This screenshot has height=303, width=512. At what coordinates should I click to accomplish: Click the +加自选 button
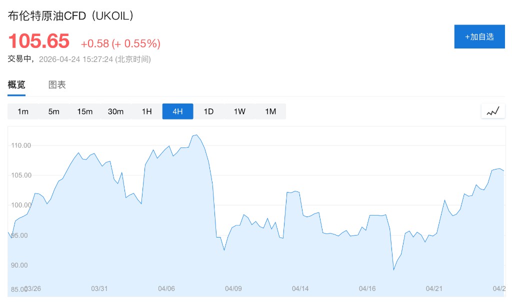click(x=479, y=36)
